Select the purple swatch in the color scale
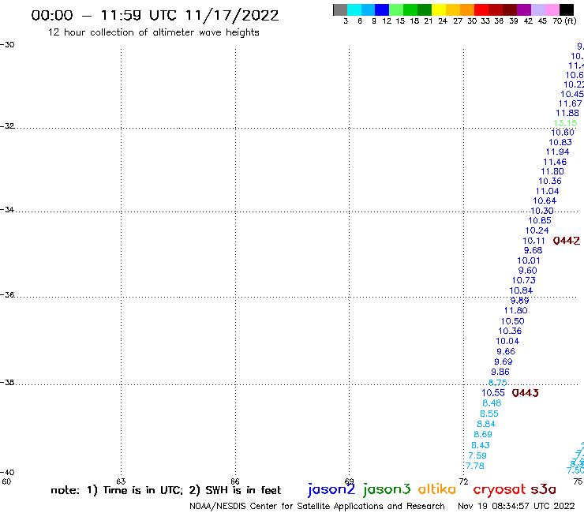Image resolution: width=584 pixels, height=513 pixels. [524, 9]
